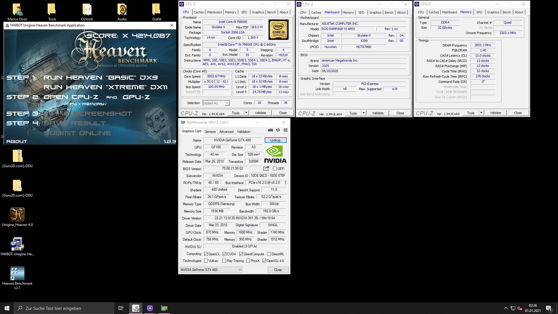Toggle the UEFI checkbox
This screenshot has width=558, height=314.
coord(275,168)
